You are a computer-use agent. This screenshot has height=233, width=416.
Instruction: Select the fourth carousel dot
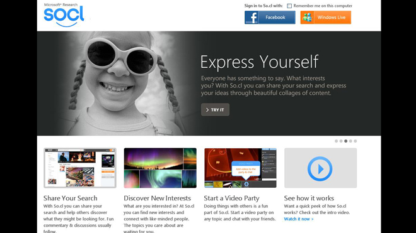[x=350, y=141]
